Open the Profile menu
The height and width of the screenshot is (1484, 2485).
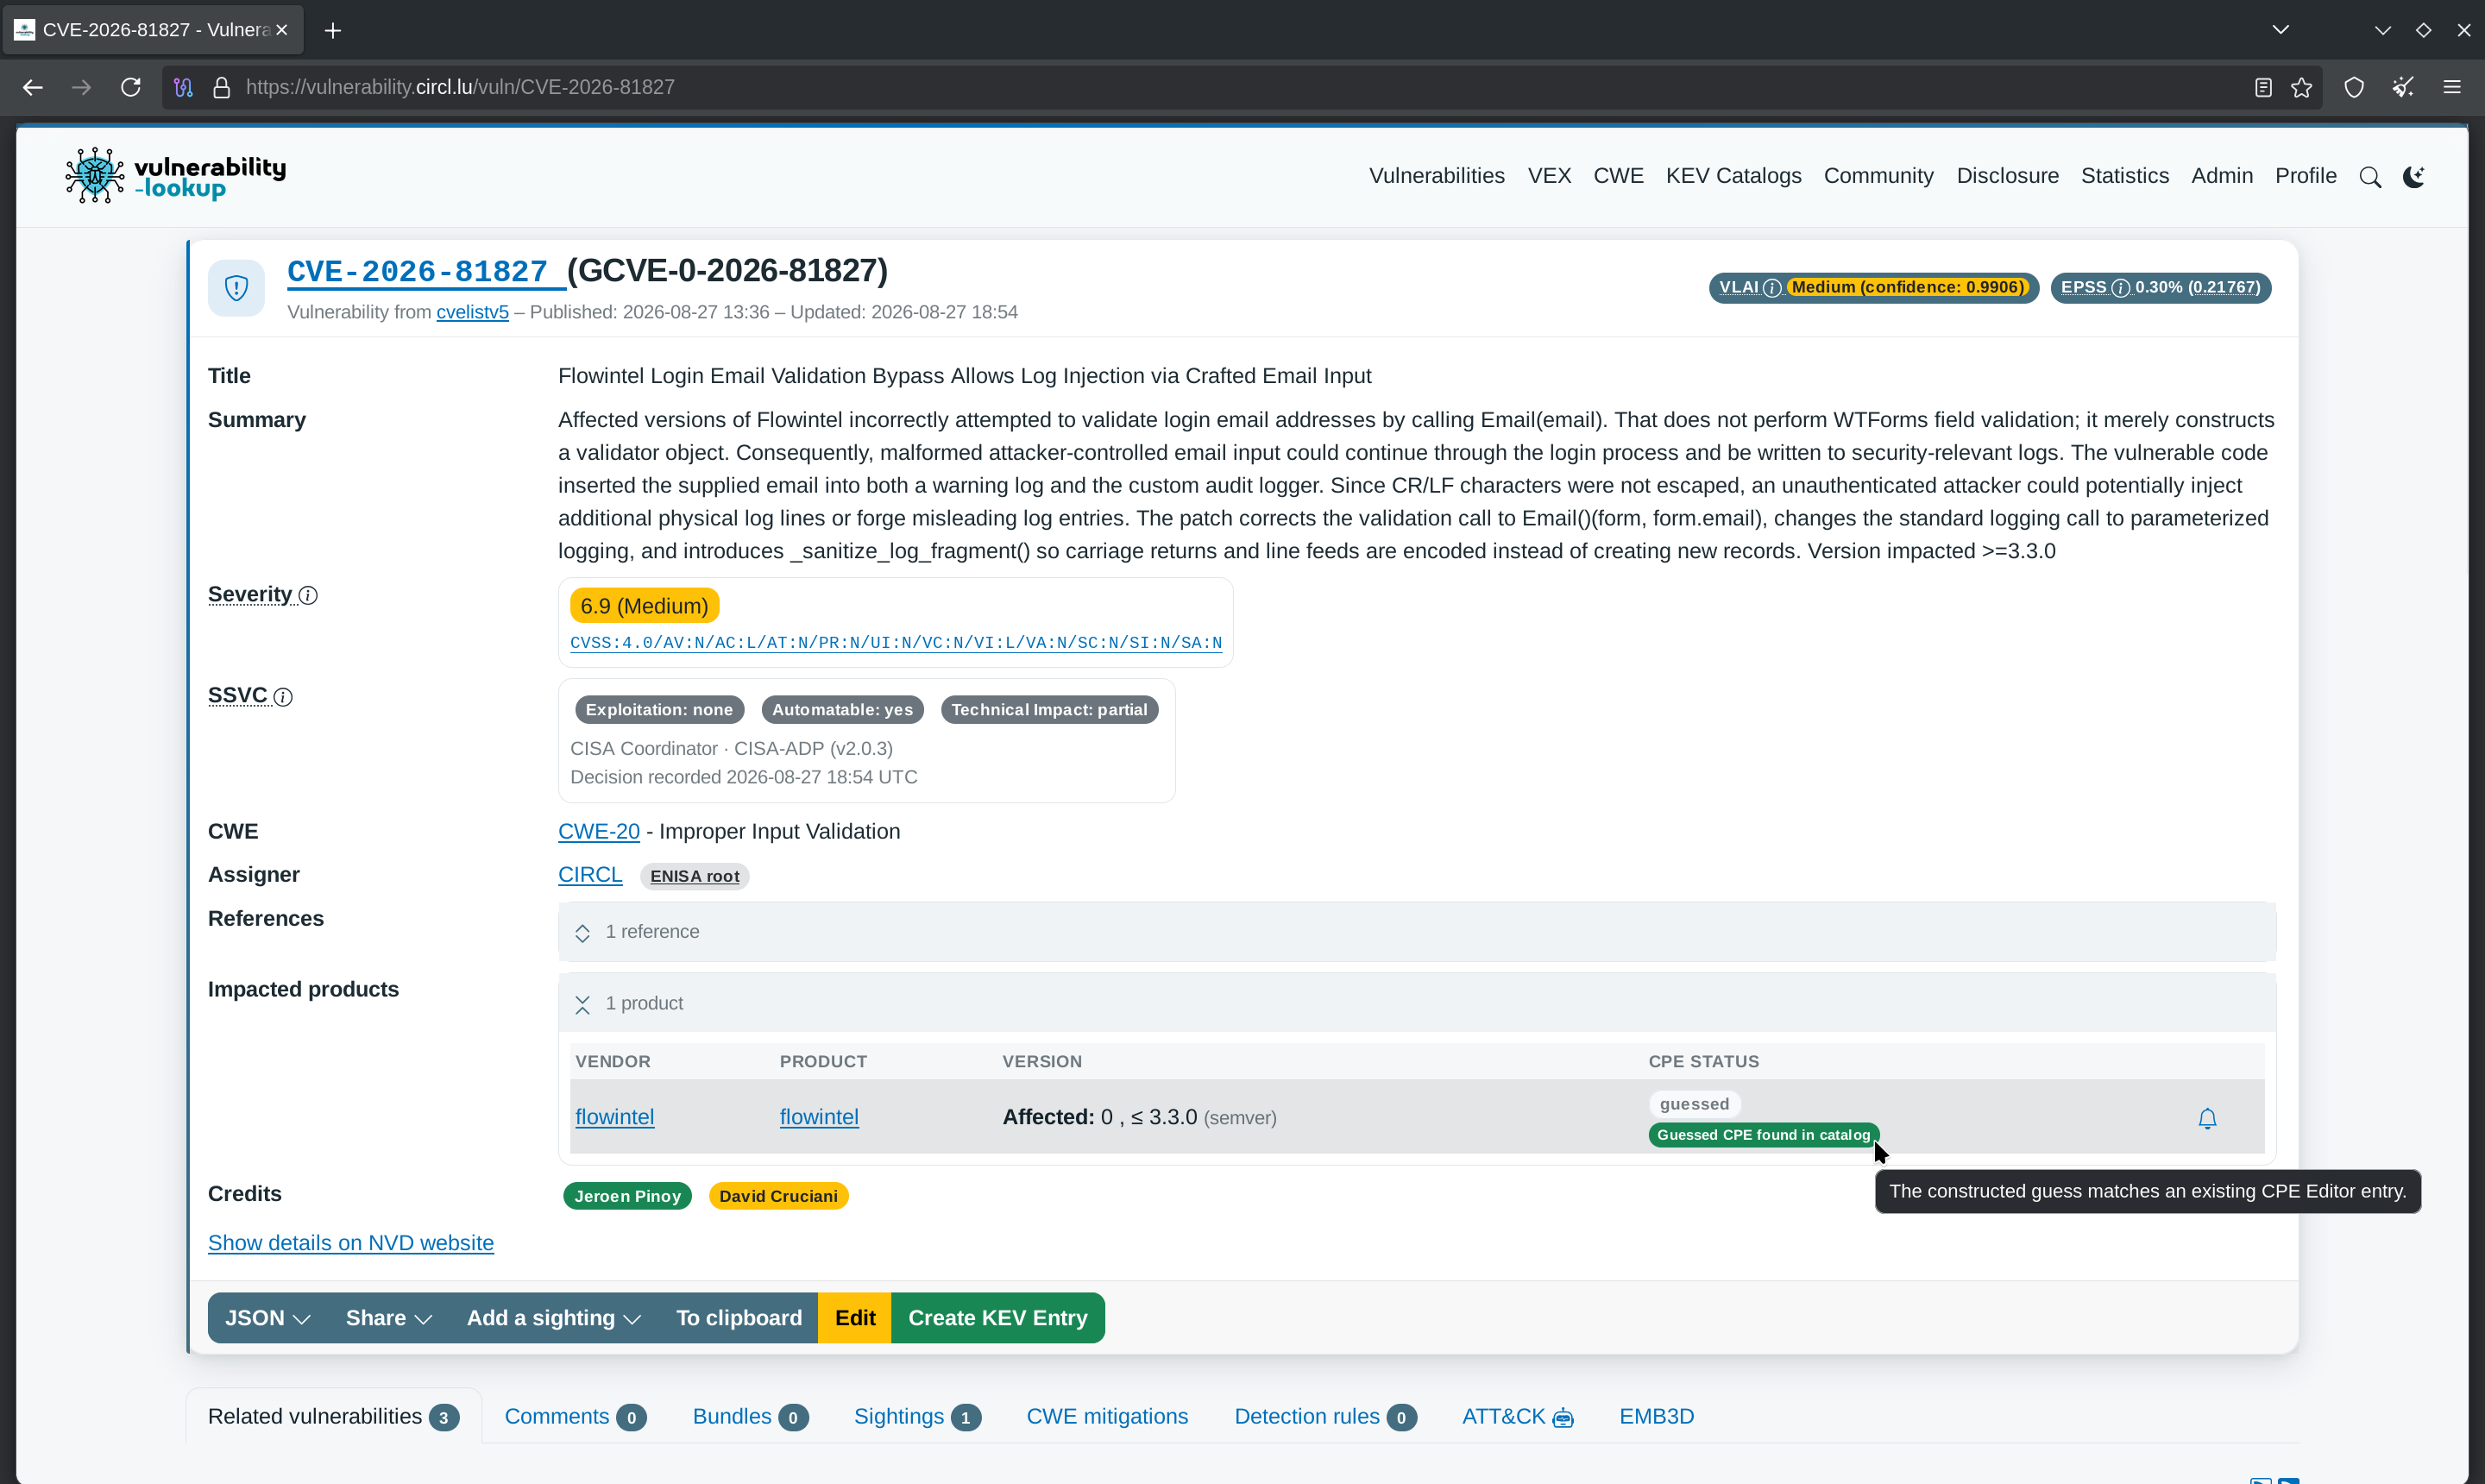click(x=2305, y=176)
